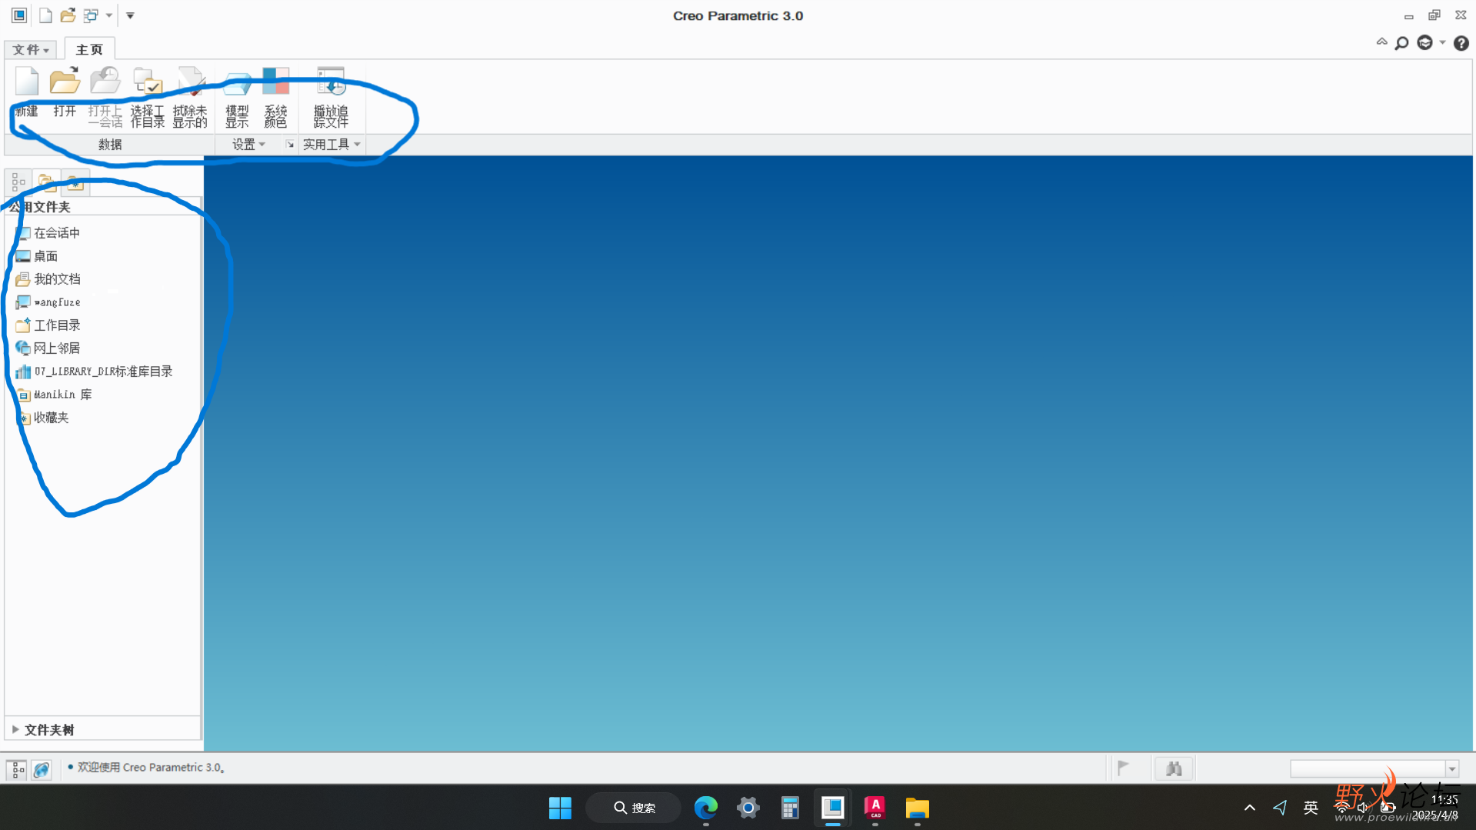This screenshot has width=1476, height=830.
Task: Click the Creo application icon at title bar left
Action: pyautogui.click(x=19, y=15)
